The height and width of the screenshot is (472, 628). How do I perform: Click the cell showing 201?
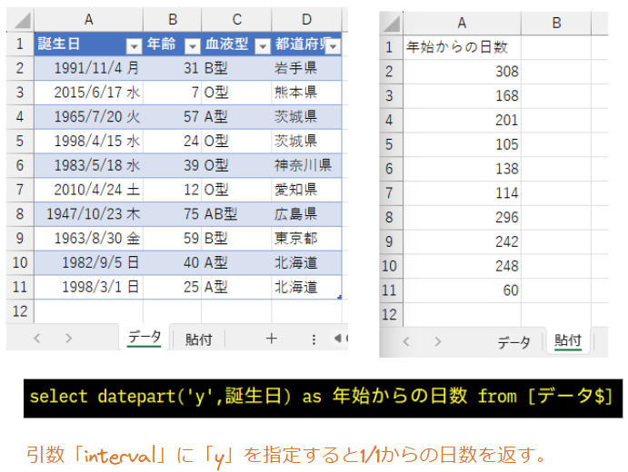pyautogui.click(x=462, y=121)
